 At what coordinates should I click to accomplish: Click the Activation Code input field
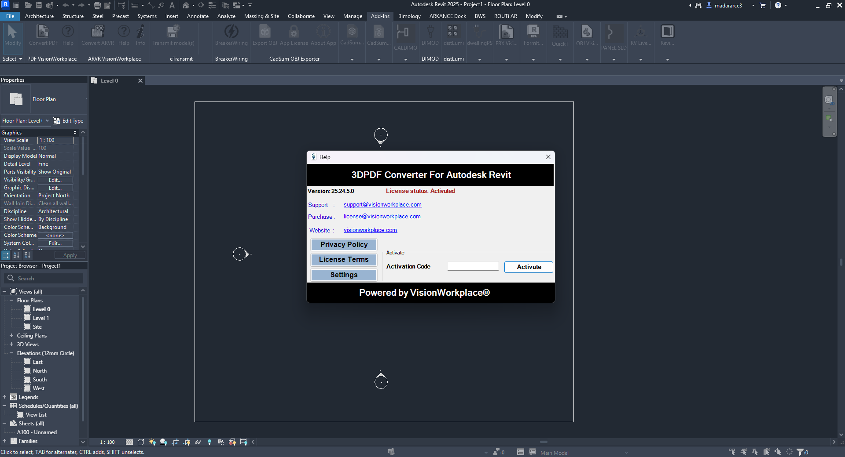(473, 266)
